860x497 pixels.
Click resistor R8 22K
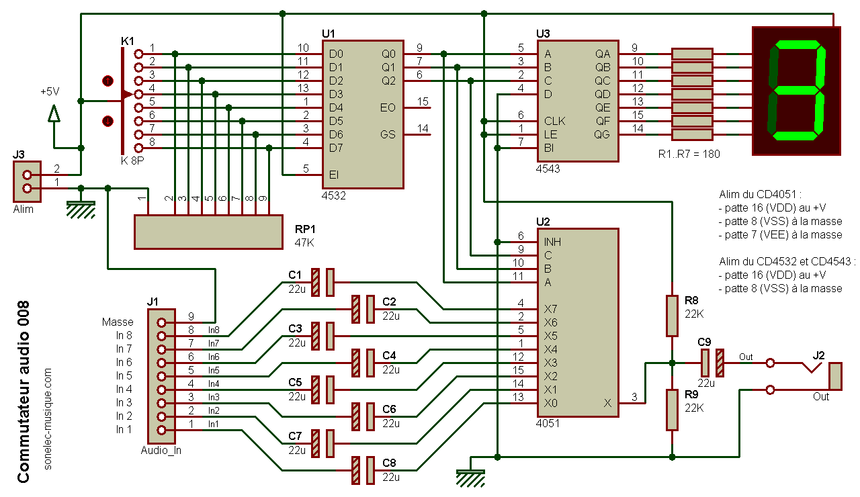(x=672, y=316)
